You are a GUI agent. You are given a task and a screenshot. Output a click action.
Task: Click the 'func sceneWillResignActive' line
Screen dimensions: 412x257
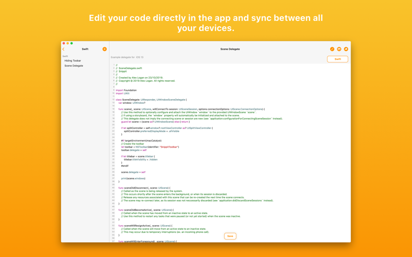click(x=145, y=226)
